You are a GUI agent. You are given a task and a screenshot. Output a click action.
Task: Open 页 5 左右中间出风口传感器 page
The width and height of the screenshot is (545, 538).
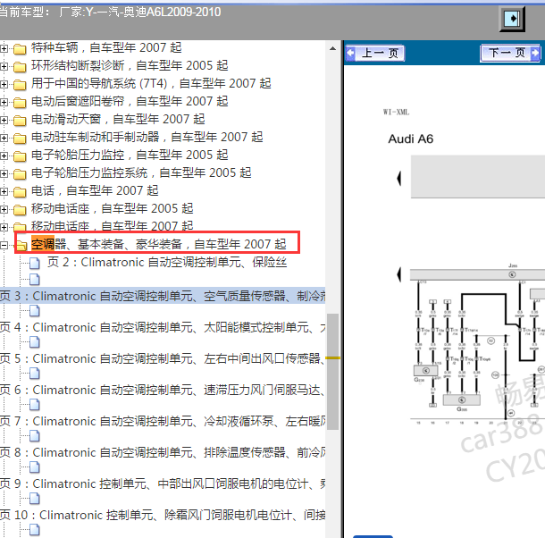(x=163, y=359)
